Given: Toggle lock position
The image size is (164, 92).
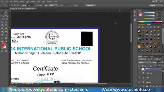Looking at the screenshot, I should tap(148, 66).
